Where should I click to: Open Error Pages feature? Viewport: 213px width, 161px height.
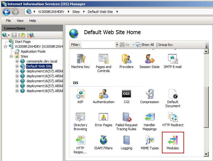pos(103,119)
